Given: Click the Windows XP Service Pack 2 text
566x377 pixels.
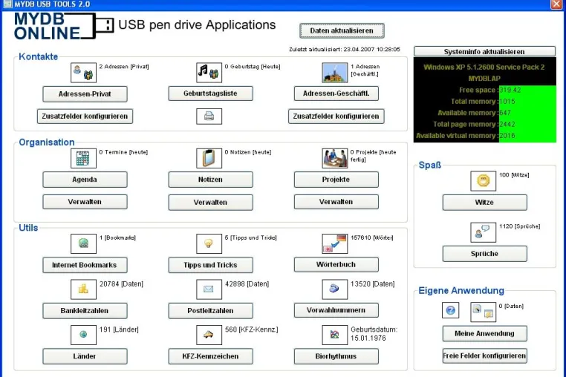Looking at the screenshot, I should click(484, 67).
